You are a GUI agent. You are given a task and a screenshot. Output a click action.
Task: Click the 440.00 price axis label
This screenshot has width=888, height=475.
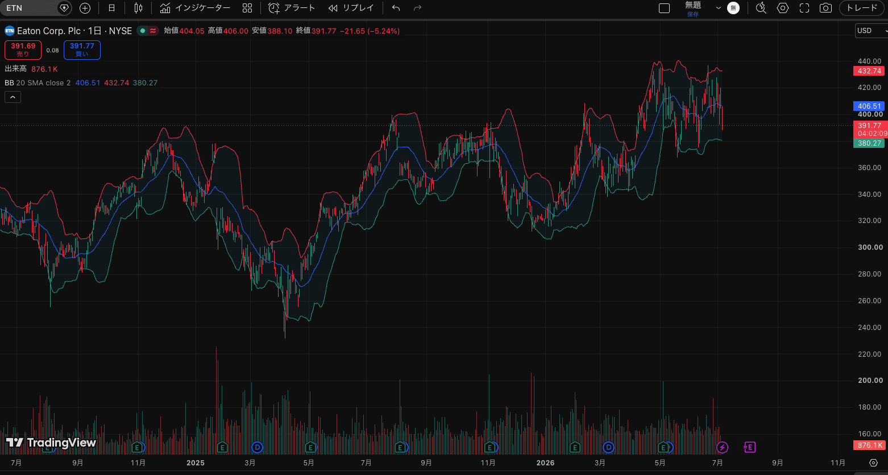click(x=869, y=61)
